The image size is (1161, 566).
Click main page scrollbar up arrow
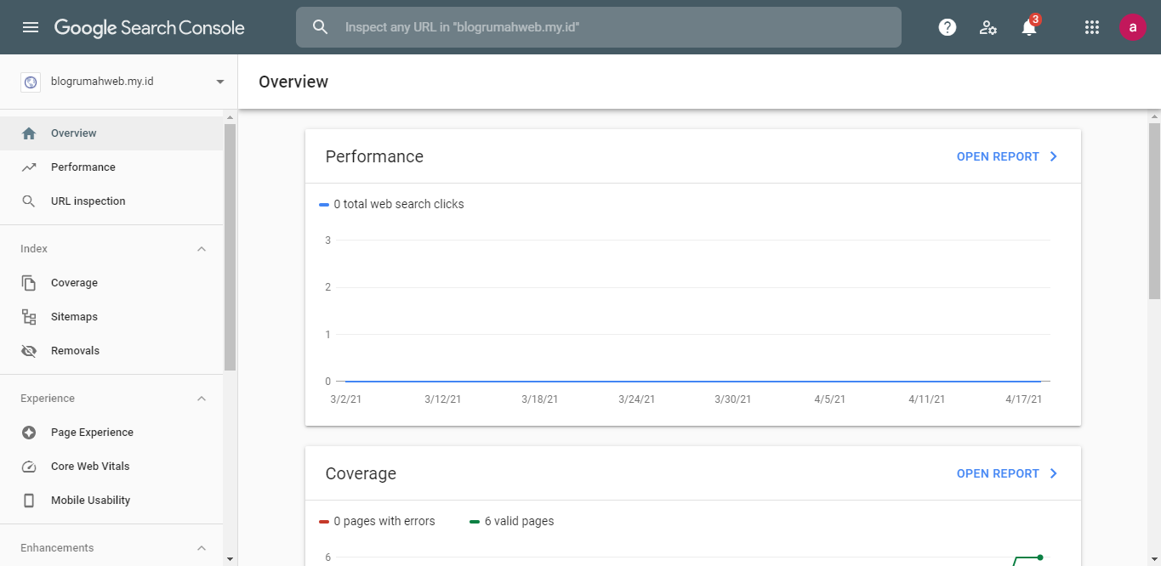1154,115
